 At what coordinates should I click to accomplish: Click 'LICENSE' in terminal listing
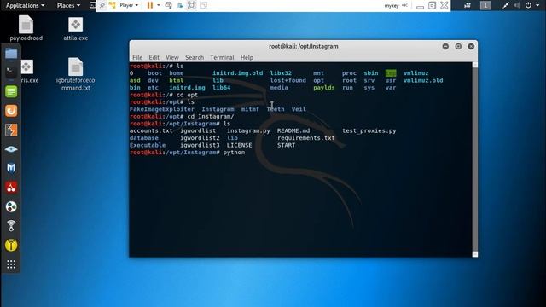[239, 145]
